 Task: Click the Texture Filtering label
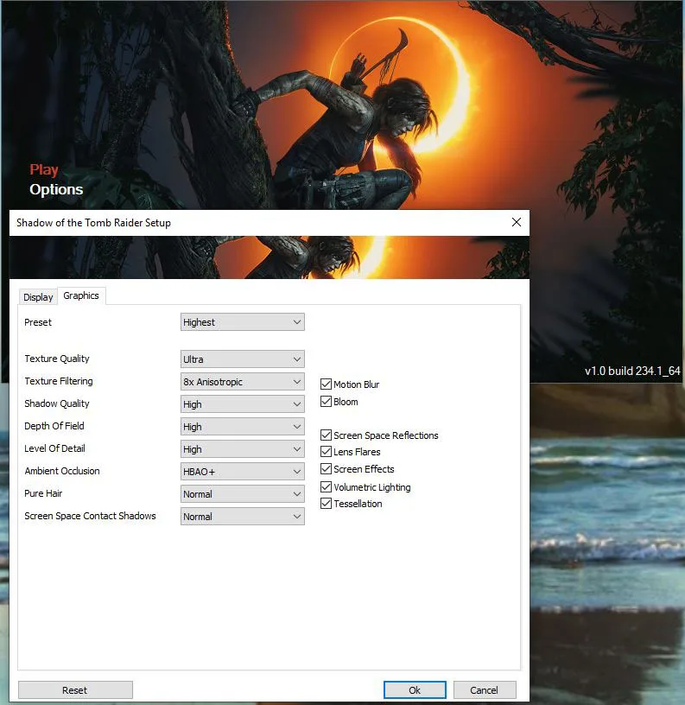coord(59,381)
